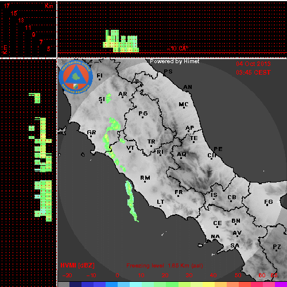287x287 pixels.
Task: Click the 'Powered by Himet' text
Action: coord(174,61)
